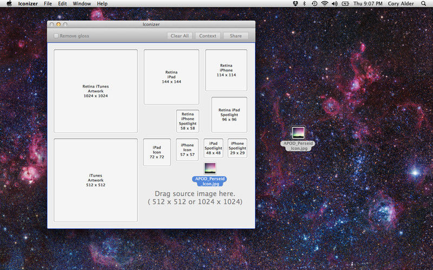Open the File menu
This screenshot has height=270, width=433.
[x=48, y=4]
